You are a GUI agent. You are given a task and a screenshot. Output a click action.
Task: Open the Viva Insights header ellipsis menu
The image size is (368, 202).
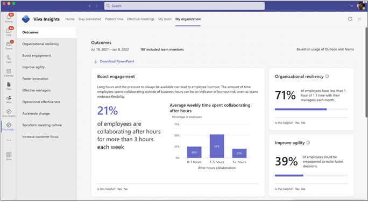coord(359,19)
